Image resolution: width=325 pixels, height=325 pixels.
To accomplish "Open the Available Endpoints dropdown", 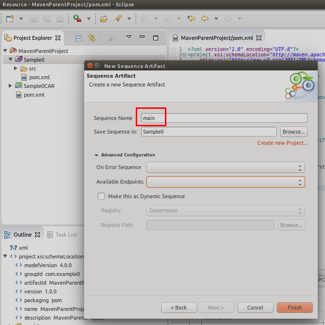I will coord(226,182).
